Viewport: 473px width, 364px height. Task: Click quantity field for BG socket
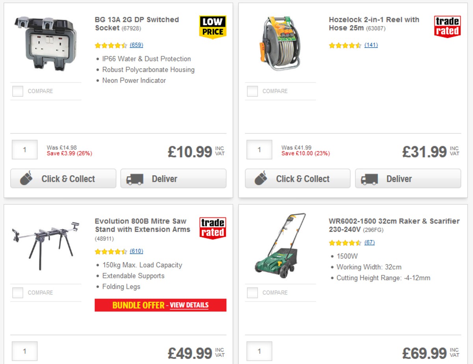(24, 150)
